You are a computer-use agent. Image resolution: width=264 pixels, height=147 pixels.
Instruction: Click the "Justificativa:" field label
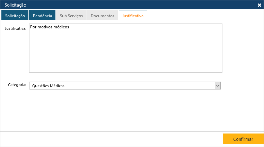[x=15, y=28]
